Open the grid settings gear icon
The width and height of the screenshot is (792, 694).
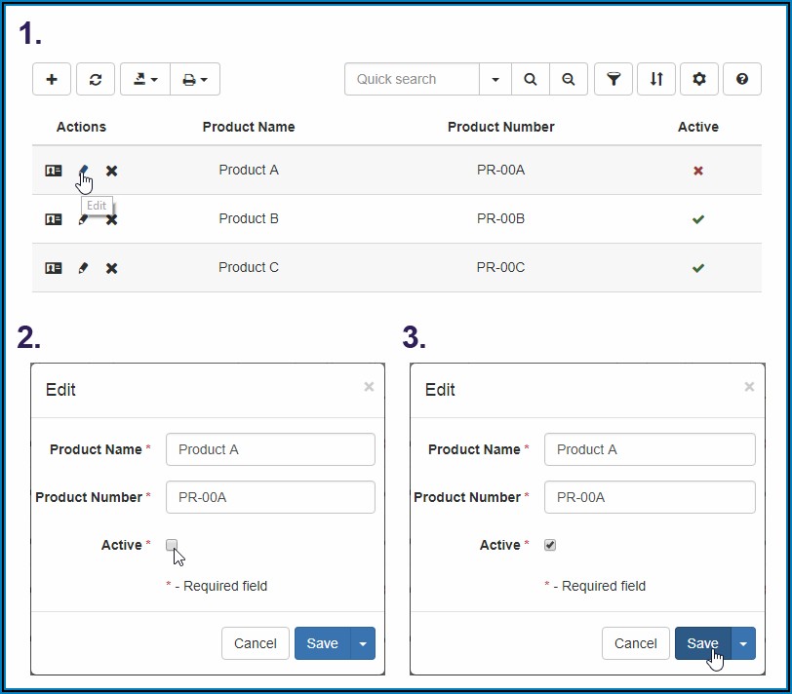click(x=698, y=80)
